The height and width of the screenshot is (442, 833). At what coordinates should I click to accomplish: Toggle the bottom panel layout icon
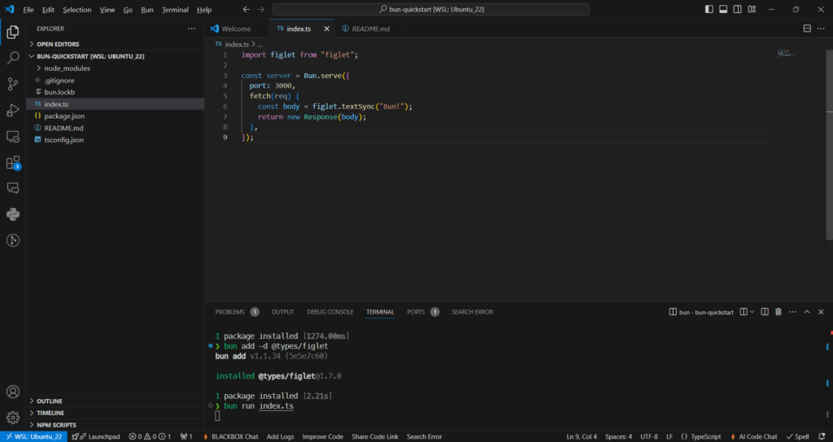pos(723,9)
